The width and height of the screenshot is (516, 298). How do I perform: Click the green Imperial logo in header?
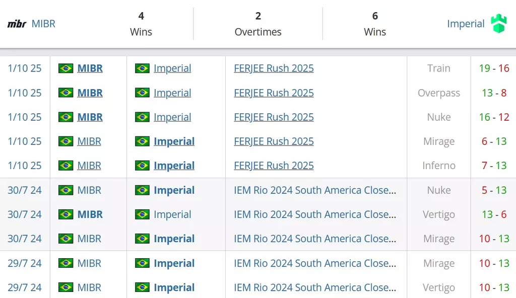[498, 24]
